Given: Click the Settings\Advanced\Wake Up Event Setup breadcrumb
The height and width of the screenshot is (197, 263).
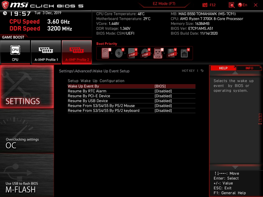Looking at the screenshot, I should pyautogui.click(x=94, y=71).
